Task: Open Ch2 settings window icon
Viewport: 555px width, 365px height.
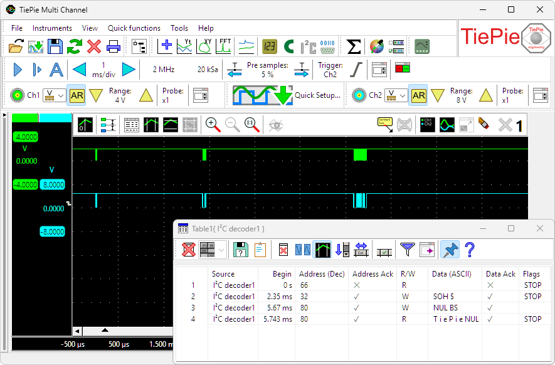Action: pyautogui.click(x=540, y=95)
